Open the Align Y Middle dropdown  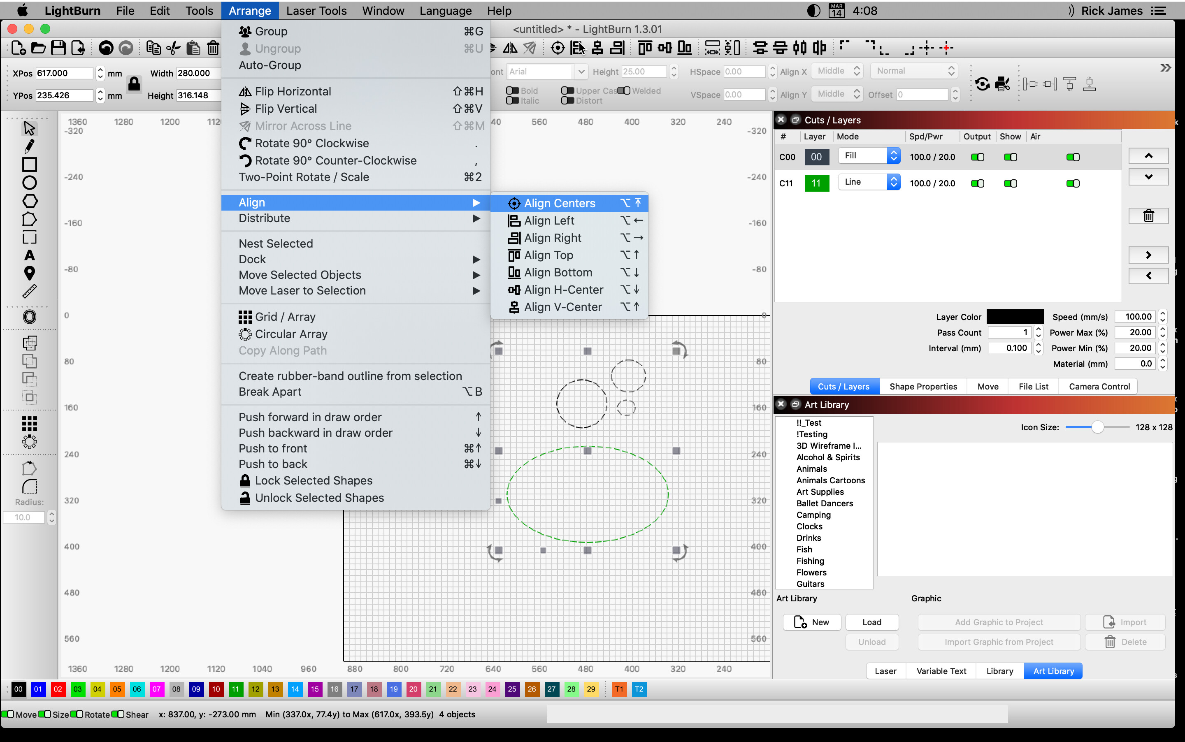(x=837, y=94)
